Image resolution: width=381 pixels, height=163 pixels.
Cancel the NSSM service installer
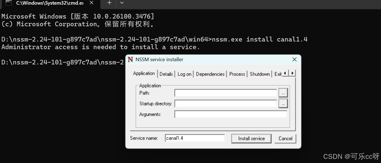click(285, 138)
